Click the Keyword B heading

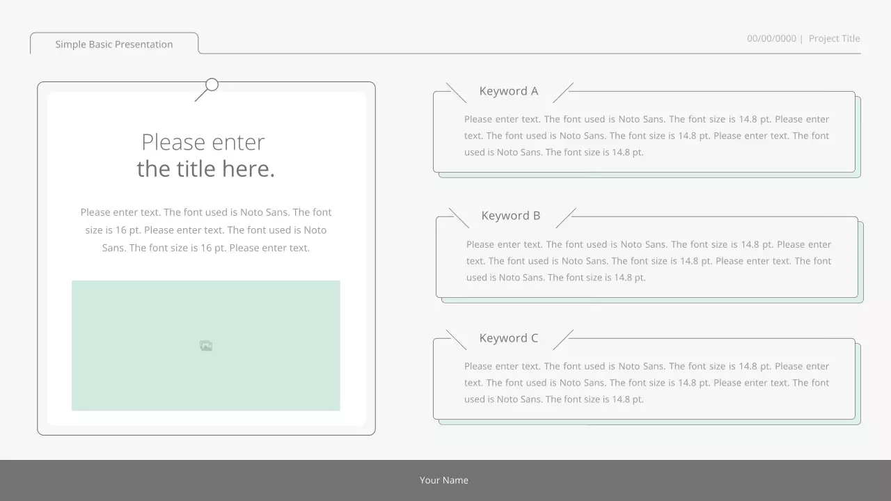(x=511, y=216)
